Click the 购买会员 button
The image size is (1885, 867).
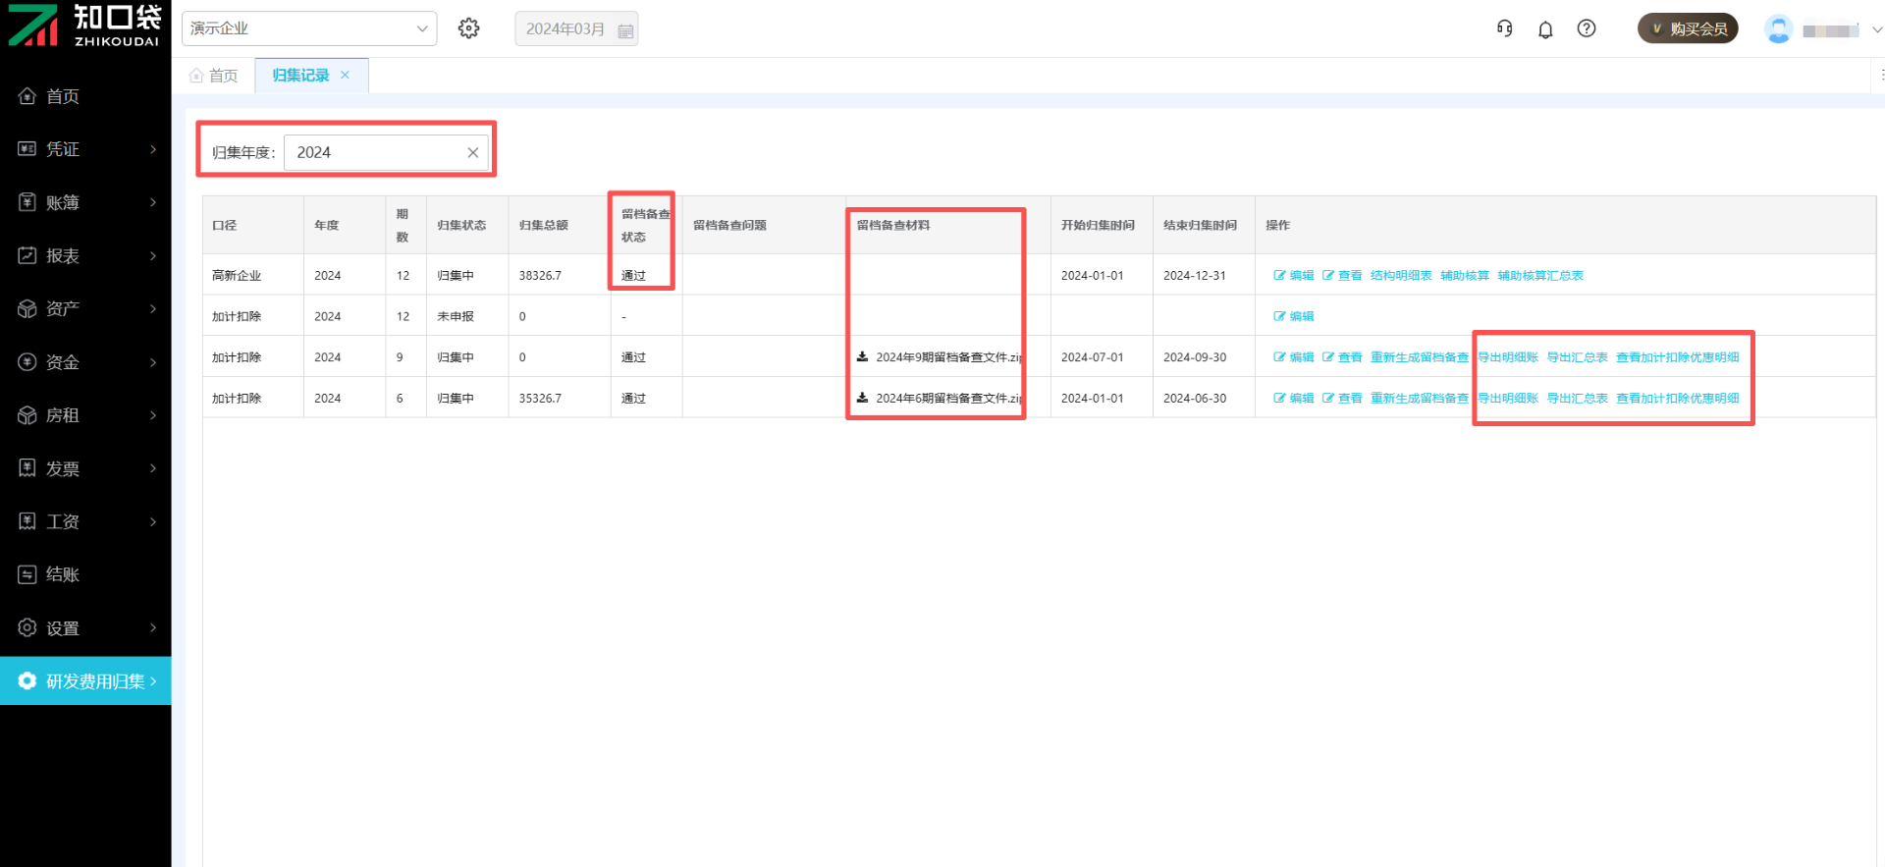pyautogui.click(x=1688, y=28)
